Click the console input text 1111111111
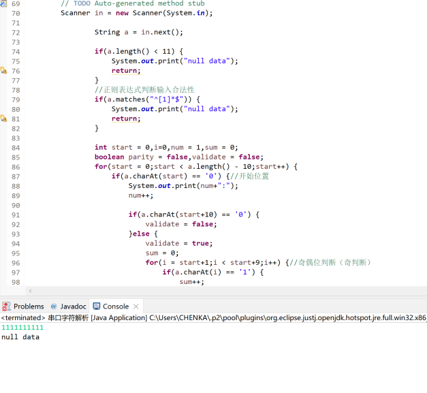 pyautogui.click(x=22, y=328)
